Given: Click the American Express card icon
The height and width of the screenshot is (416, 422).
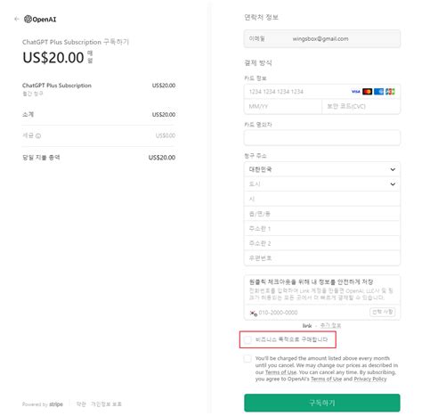Looking at the screenshot, I should click(378, 92).
